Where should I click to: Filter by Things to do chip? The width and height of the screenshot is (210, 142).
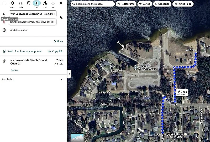183,4
